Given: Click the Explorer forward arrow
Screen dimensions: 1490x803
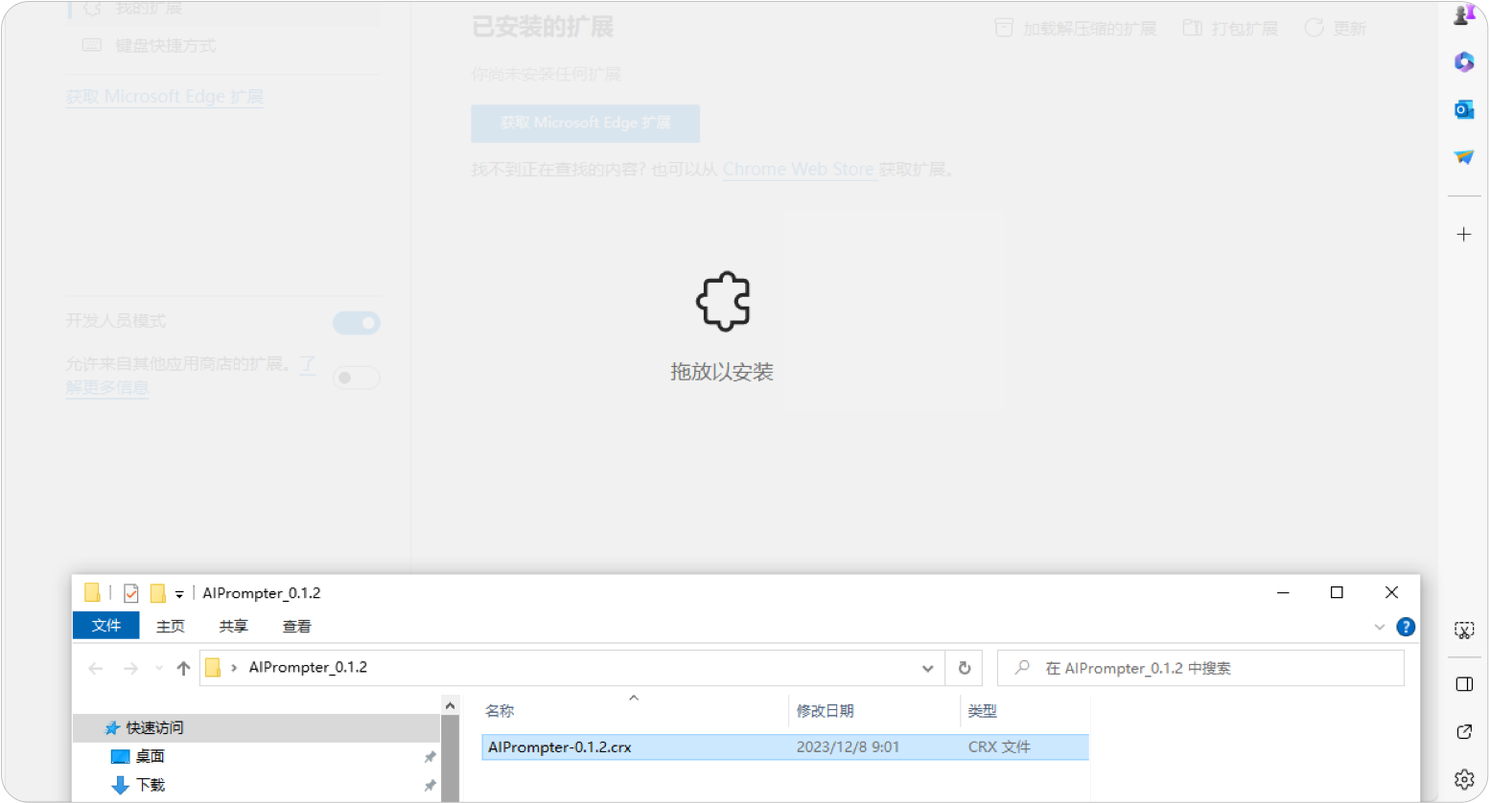Looking at the screenshot, I should pos(130,668).
